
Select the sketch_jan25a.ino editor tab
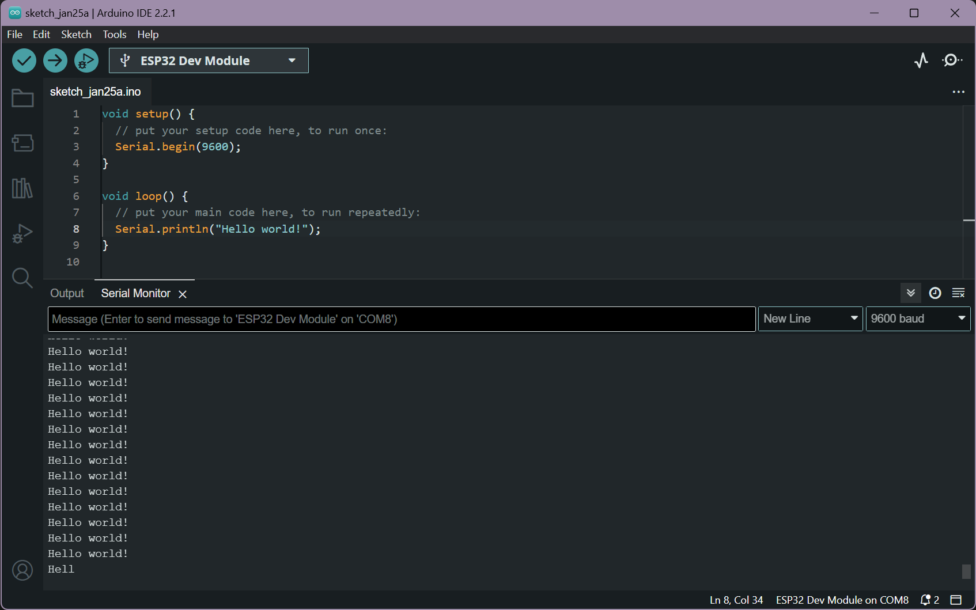pos(96,92)
